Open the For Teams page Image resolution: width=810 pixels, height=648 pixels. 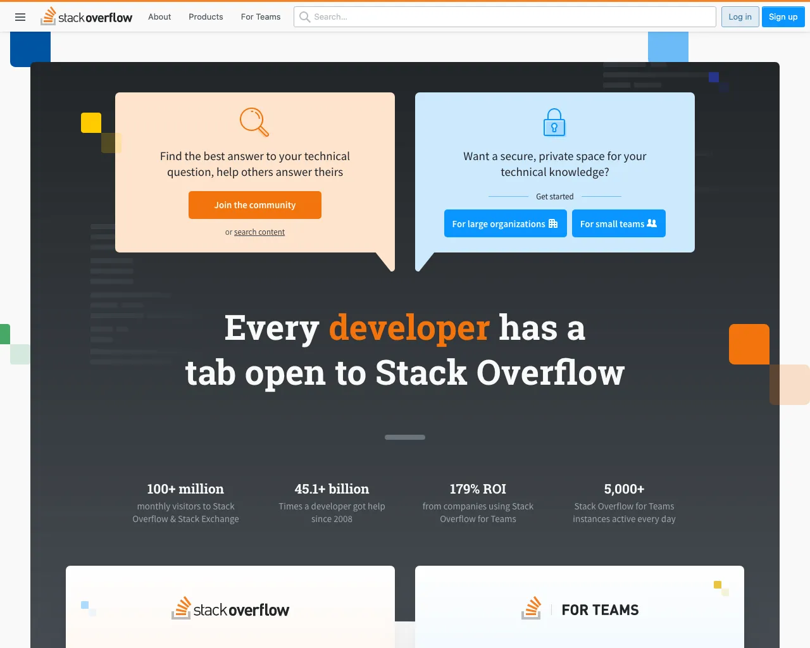[x=260, y=17]
